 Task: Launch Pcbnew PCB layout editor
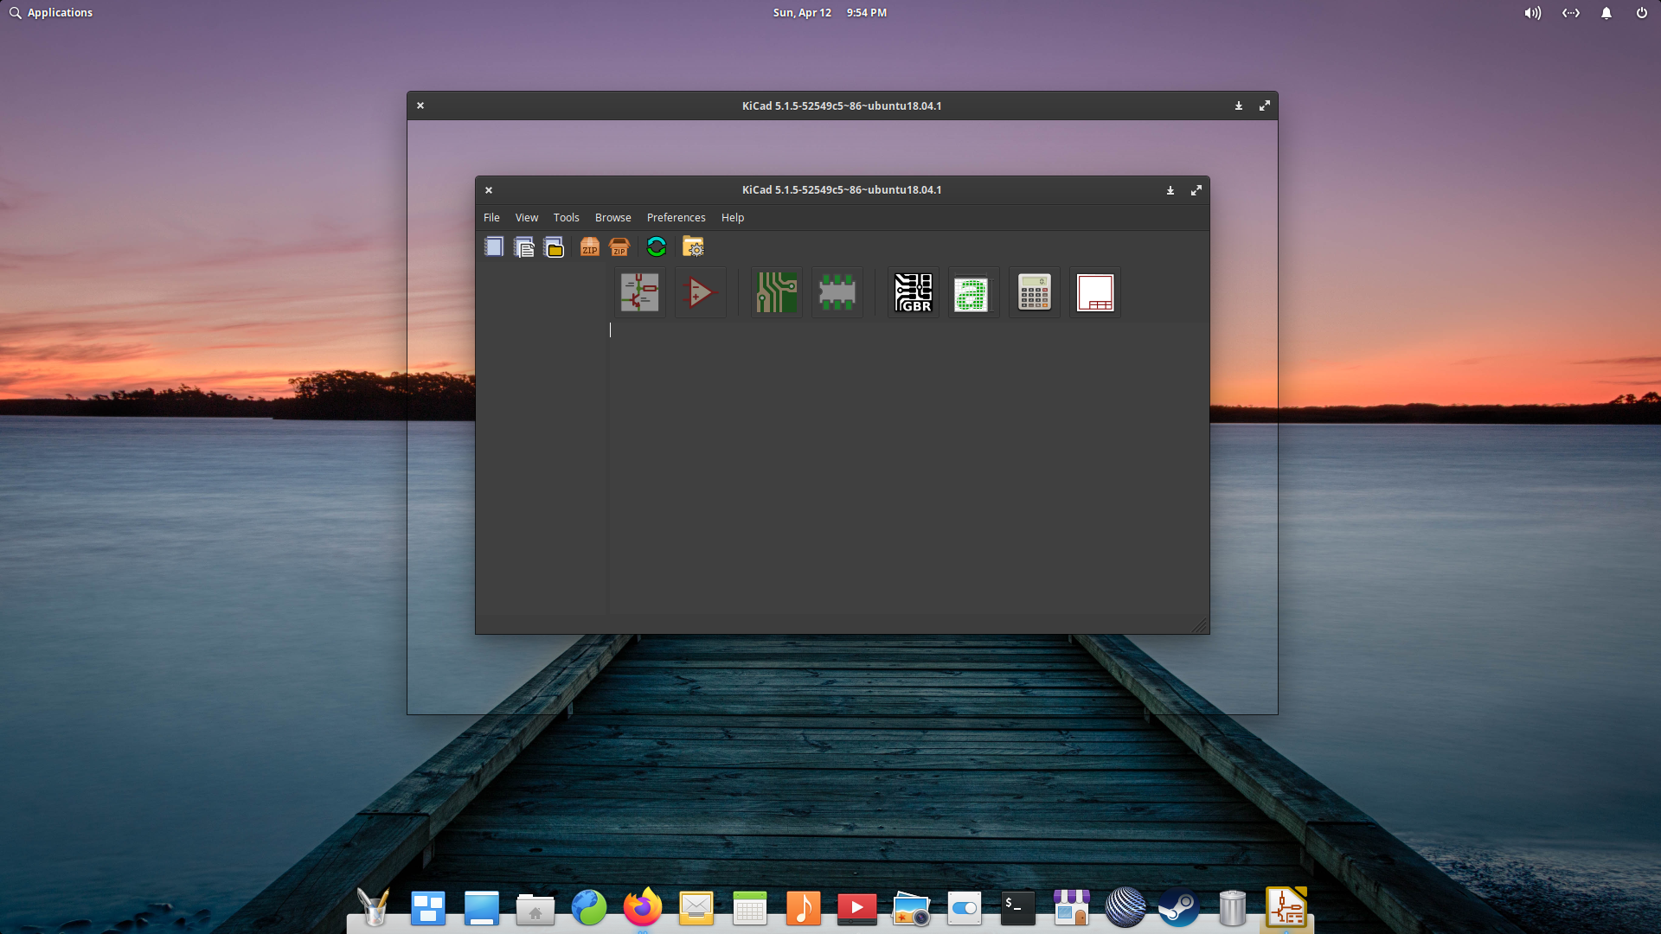pos(774,292)
